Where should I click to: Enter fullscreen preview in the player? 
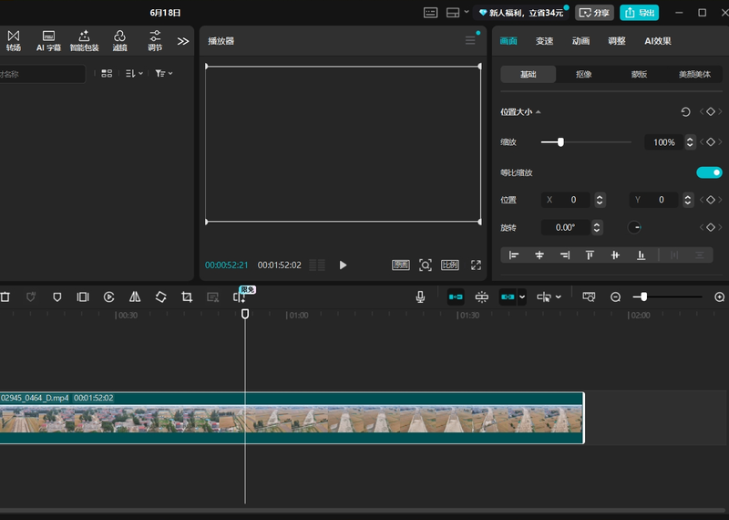pyautogui.click(x=476, y=265)
